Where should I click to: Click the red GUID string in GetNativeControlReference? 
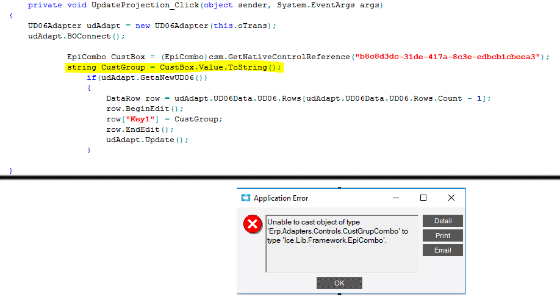448,57
